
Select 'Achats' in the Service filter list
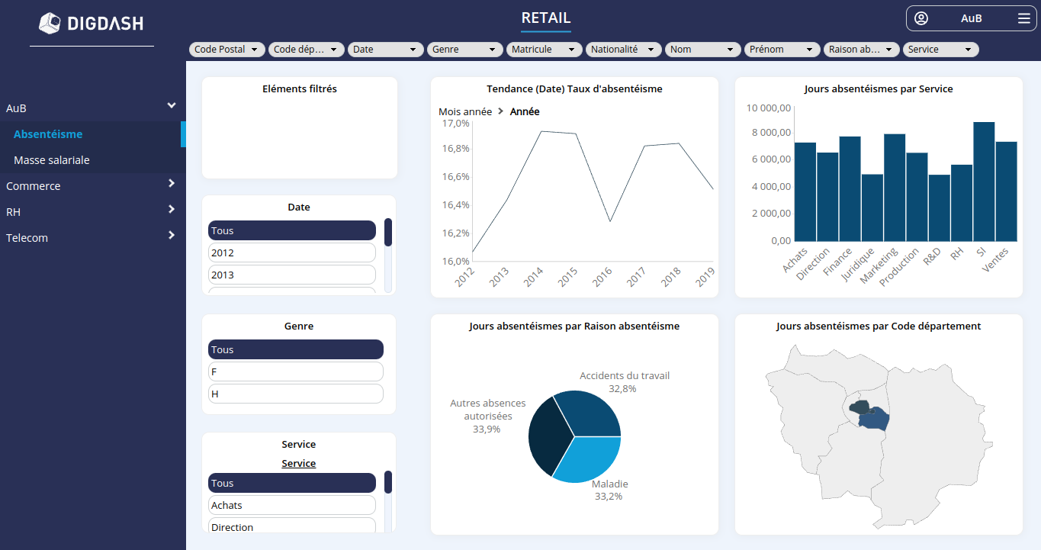[291, 504]
